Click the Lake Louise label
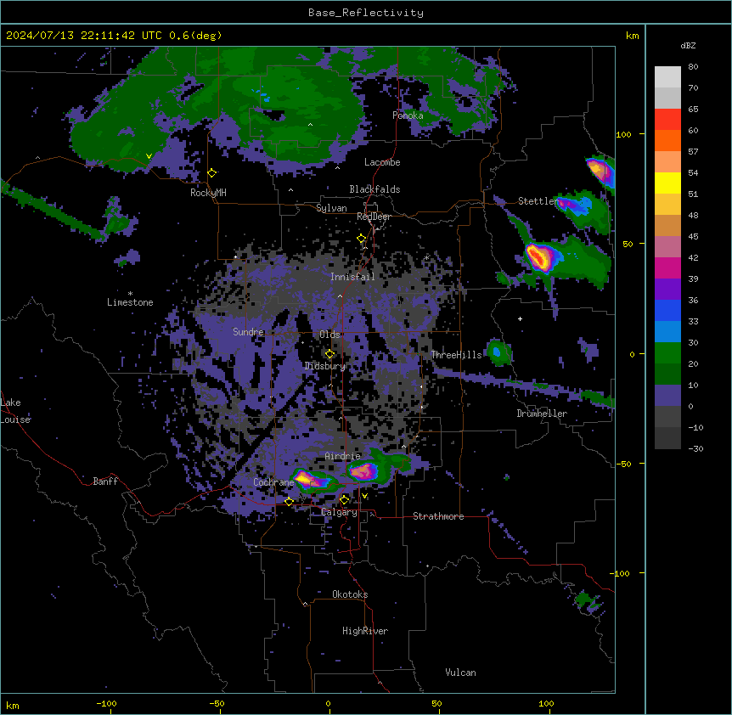Image resolution: width=732 pixels, height=715 pixels. [x=15, y=411]
